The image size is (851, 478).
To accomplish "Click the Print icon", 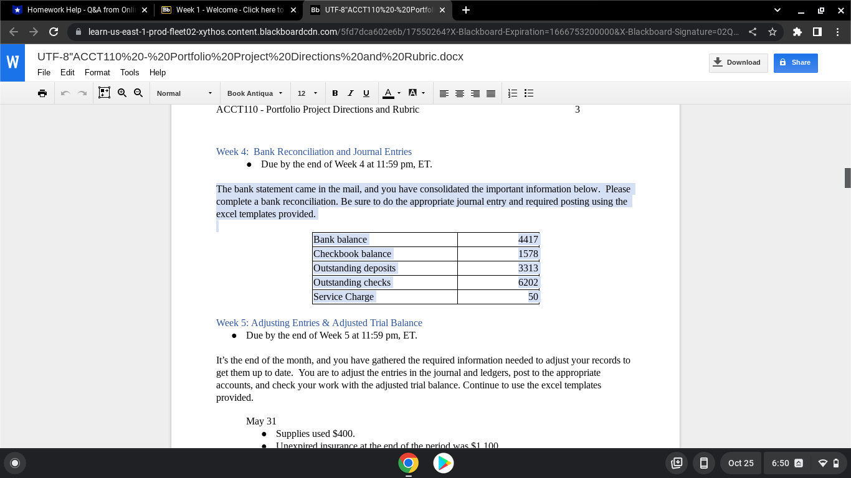I will [x=42, y=93].
